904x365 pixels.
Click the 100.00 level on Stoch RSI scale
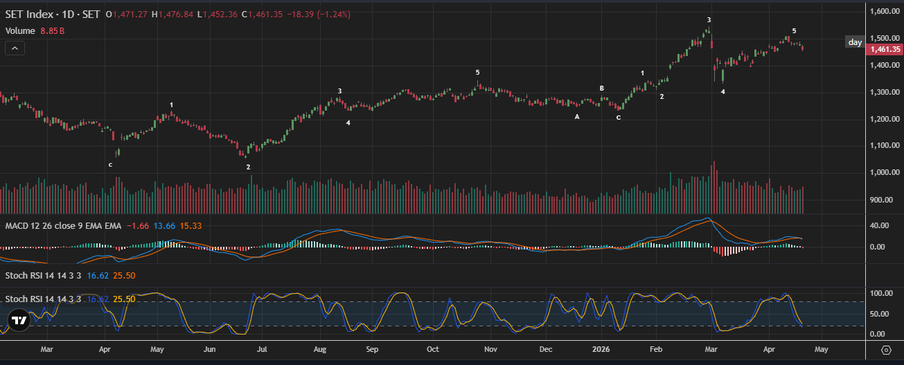click(x=883, y=294)
